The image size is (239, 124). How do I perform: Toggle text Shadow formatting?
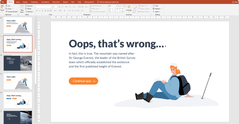click(x=45, y=11)
